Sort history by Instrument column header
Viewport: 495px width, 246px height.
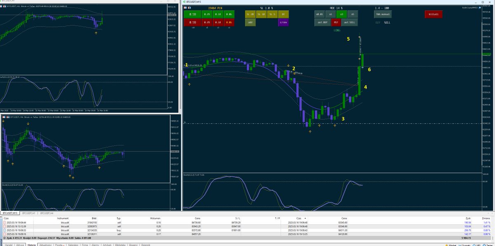tap(63, 218)
